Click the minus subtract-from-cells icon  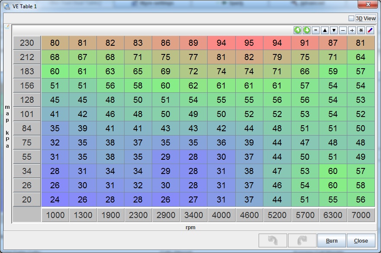tap(343, 30)
